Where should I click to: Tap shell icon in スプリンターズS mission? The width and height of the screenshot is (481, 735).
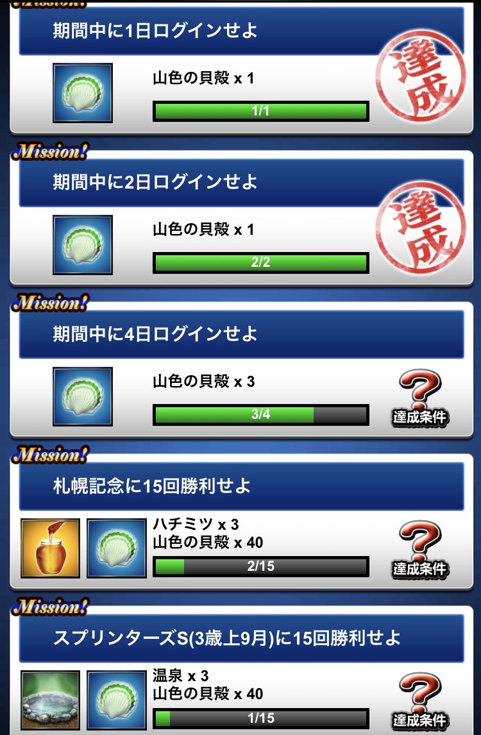tap(117, 700)
